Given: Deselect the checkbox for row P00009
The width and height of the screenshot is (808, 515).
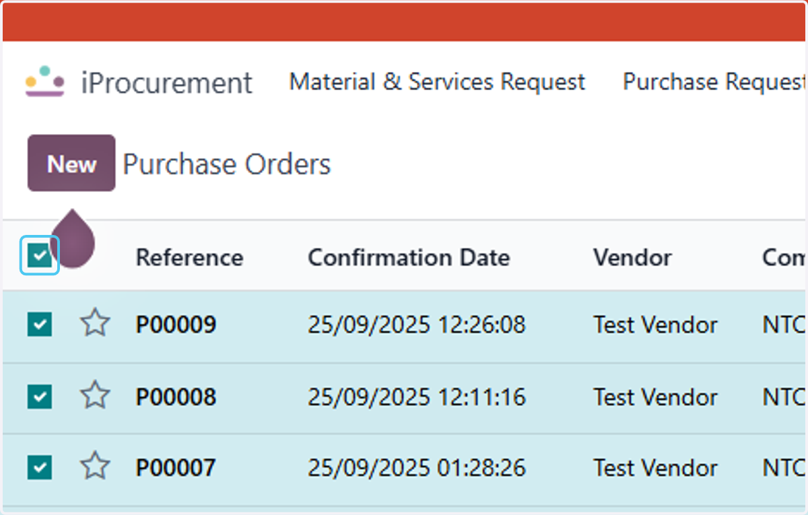Looking at the screenshot, I should pos(40,325).
